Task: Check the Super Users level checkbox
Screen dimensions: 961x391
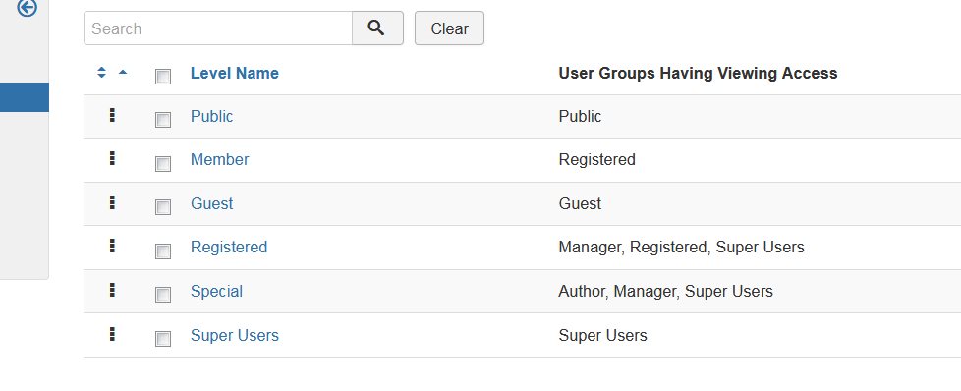Action: 163,339
